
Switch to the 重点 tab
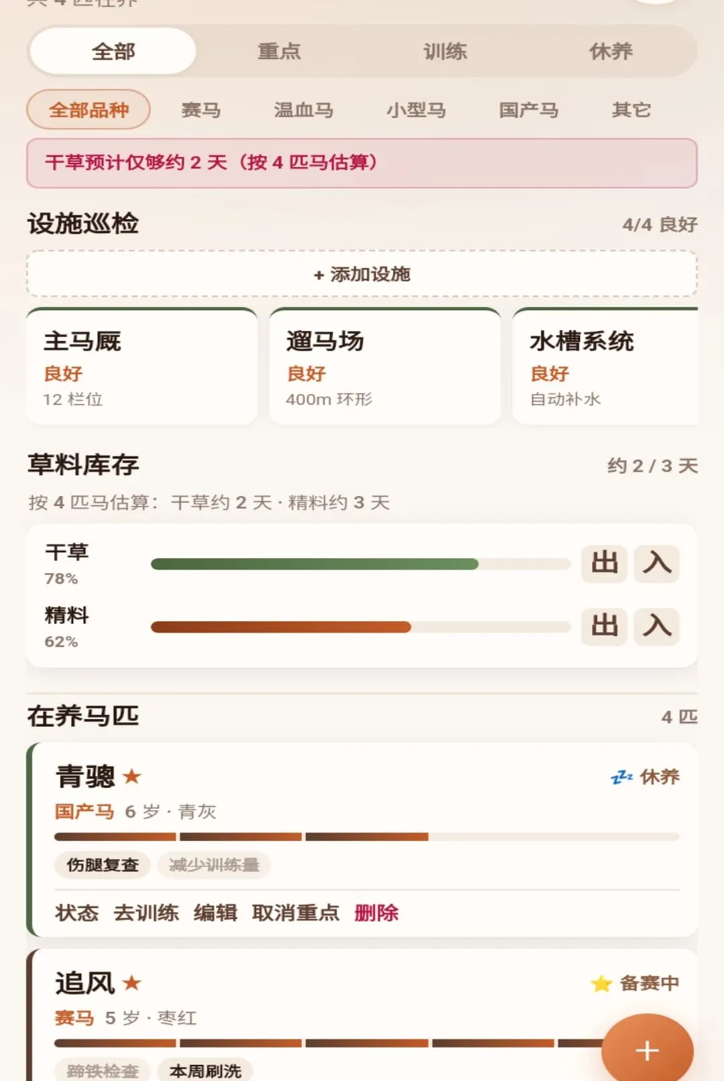tap(279, 51)
